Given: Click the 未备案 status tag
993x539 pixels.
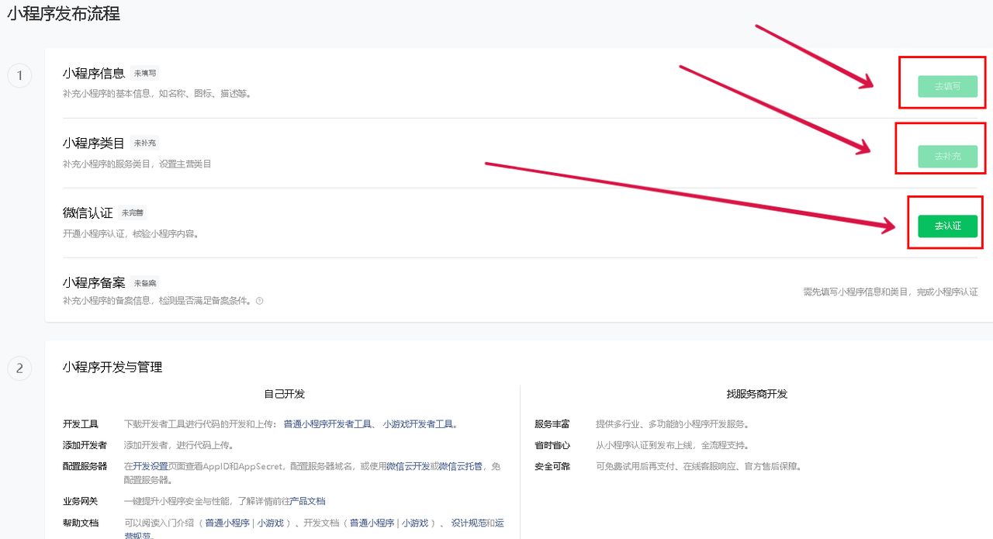Looking at the screenshot, I should (x=144, y=282).
